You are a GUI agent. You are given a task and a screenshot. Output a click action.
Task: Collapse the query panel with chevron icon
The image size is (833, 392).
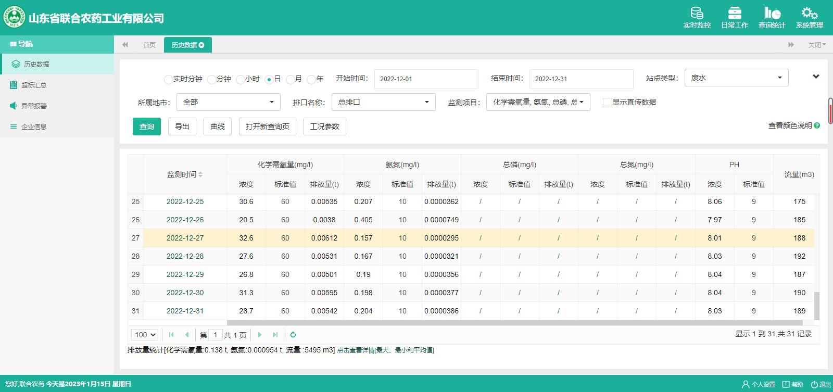click(x=816, y=77)
